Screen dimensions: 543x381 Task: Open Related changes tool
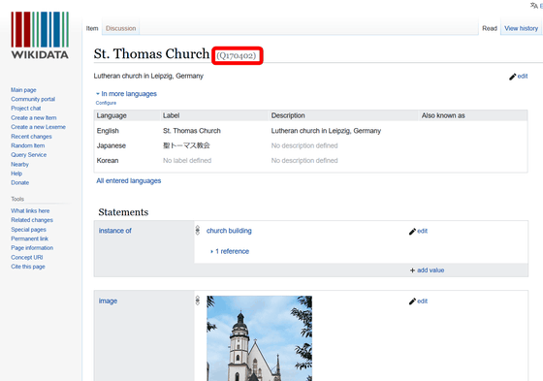pos(32,220)
